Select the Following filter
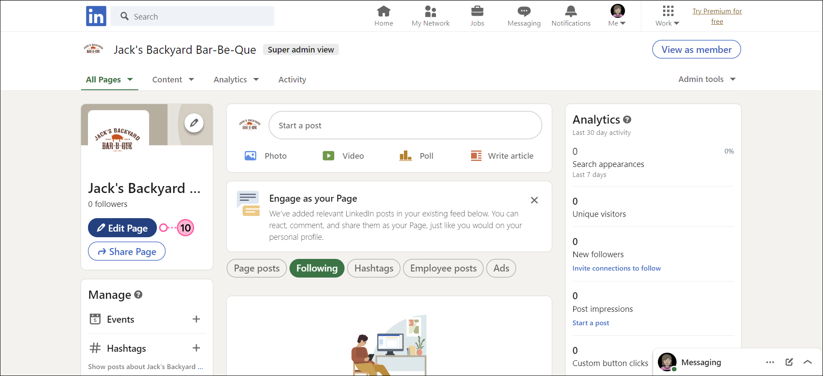This screenshot has width=823, height=376. [x=317, y=268]
